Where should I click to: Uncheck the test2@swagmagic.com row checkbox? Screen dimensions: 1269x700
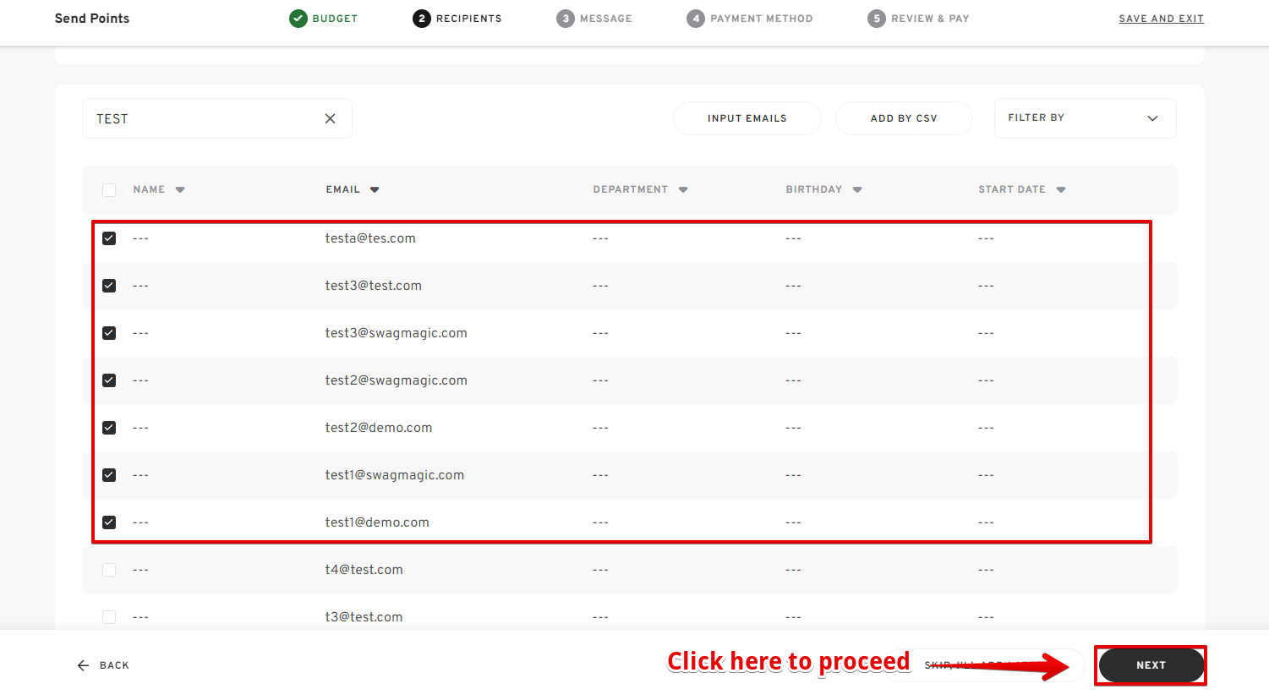click(x=109, y=380)
